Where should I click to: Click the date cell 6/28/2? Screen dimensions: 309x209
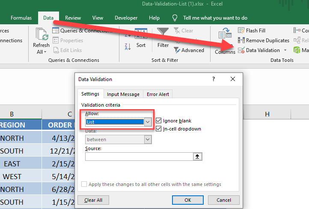(58, 189)
